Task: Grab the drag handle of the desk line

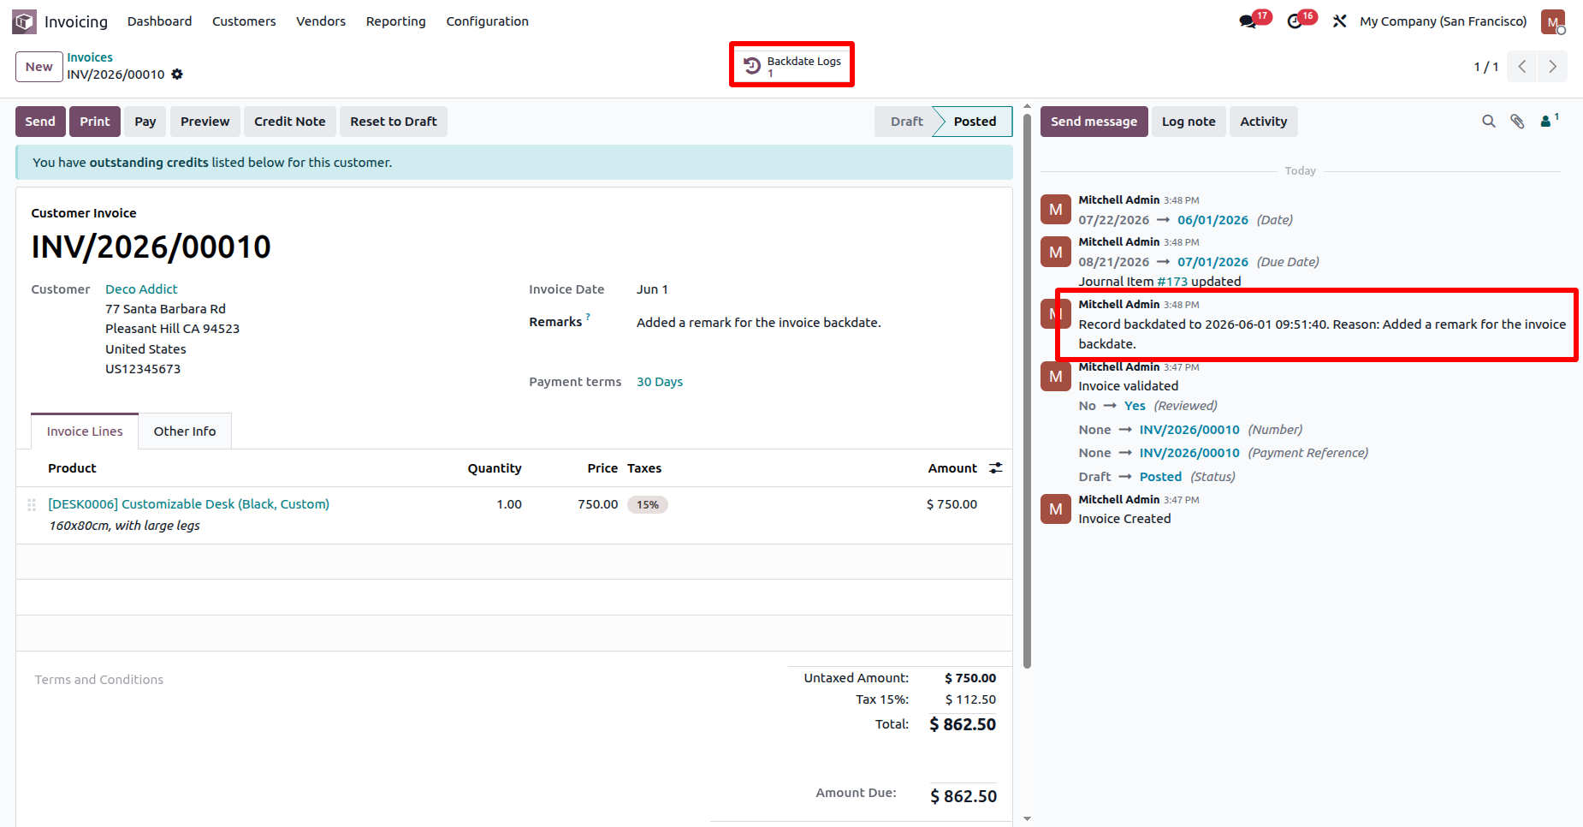Action: click(x=32, y=505)
